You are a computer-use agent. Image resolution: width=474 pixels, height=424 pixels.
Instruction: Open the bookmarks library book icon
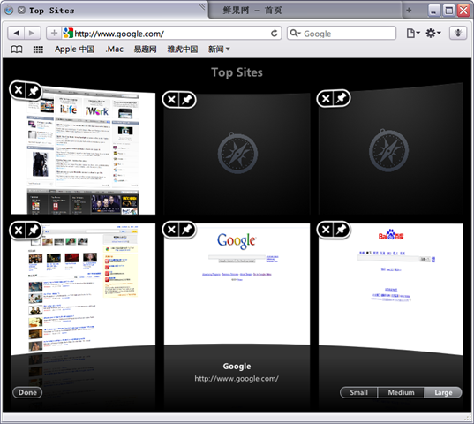pos(17,49)
